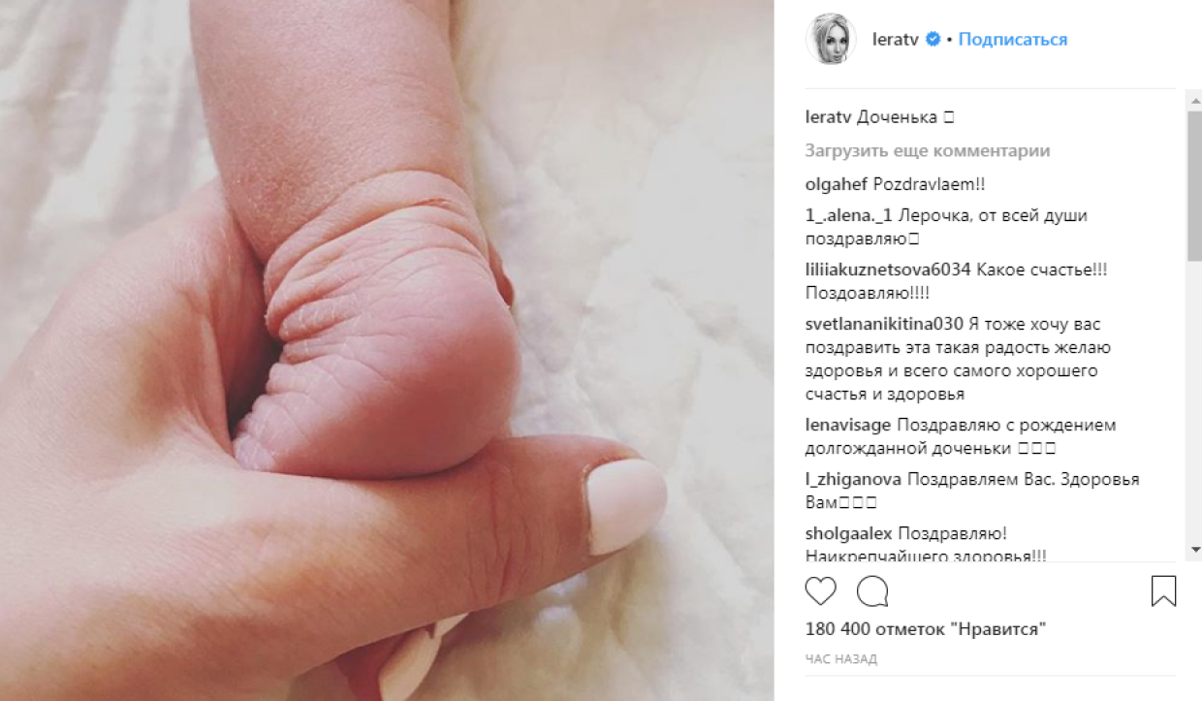Open sholgaalex commenter profile
The height and width of the screenshot is (701, 1202).
849,533
